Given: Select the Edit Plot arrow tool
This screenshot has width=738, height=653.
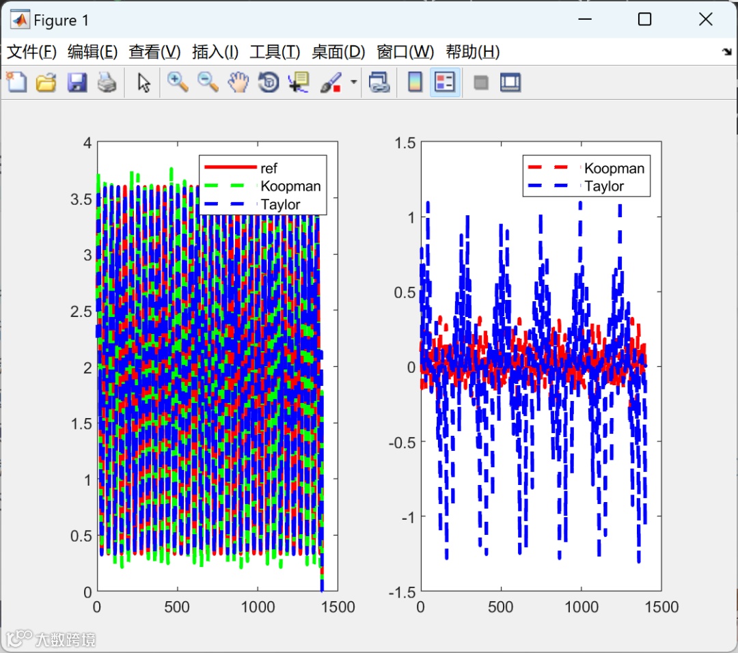Looking at the screenshot, I should point(143,83).
